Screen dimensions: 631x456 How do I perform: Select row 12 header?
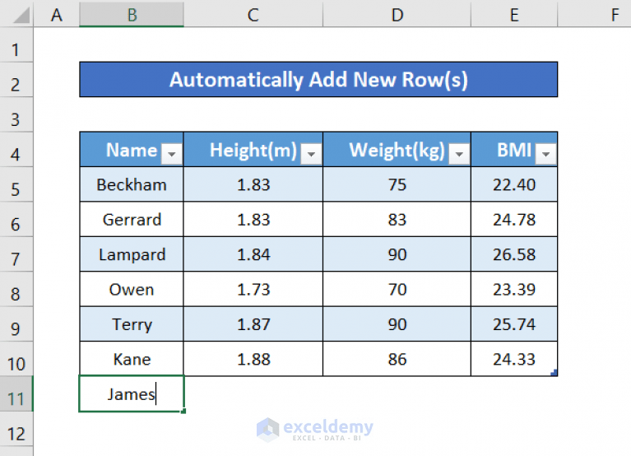click(x=16, y=429)
